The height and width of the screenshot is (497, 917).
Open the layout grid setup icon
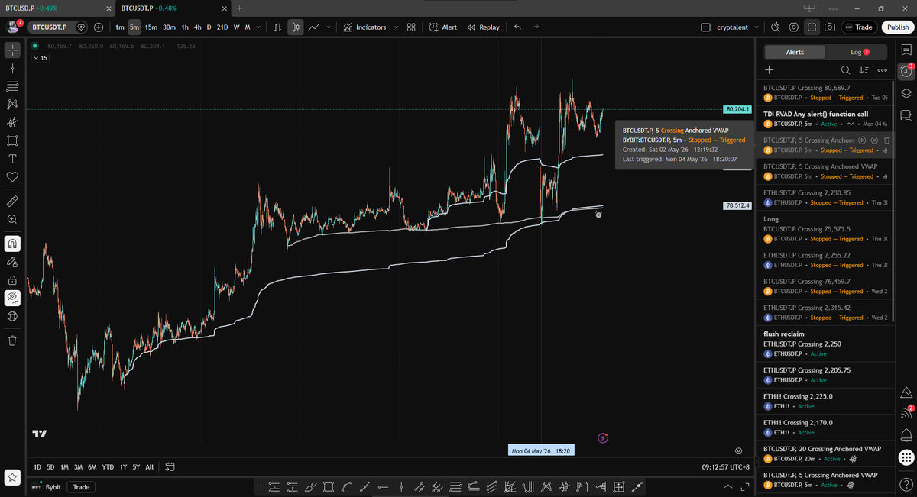(411, 27)
